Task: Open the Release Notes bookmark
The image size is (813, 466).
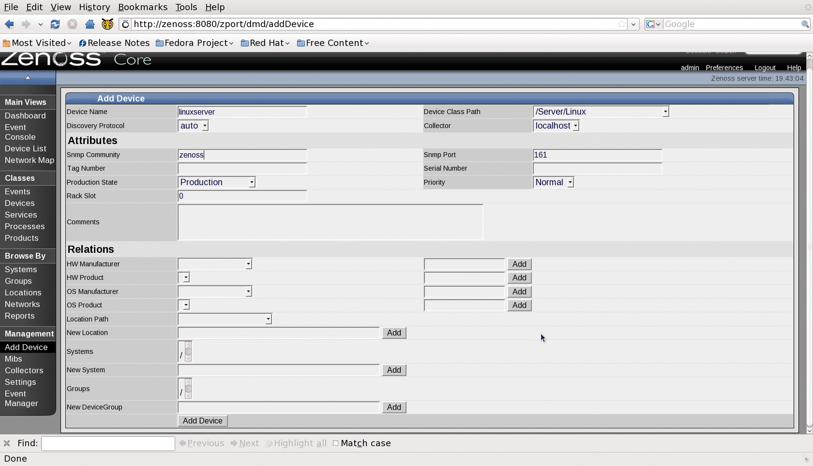Action: (x=114, y=43)
